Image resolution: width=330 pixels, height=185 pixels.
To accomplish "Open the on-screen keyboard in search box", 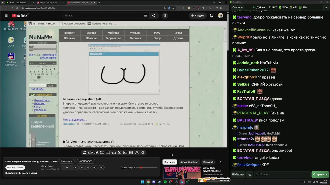I will coord(146,16).
